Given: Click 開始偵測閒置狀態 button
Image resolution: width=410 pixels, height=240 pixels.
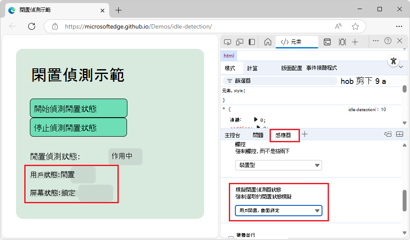Looking at the screenshot, I should point(78,108).
